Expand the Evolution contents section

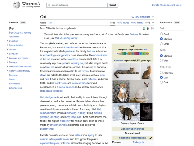pyautogui.click(x=7, y=41)
